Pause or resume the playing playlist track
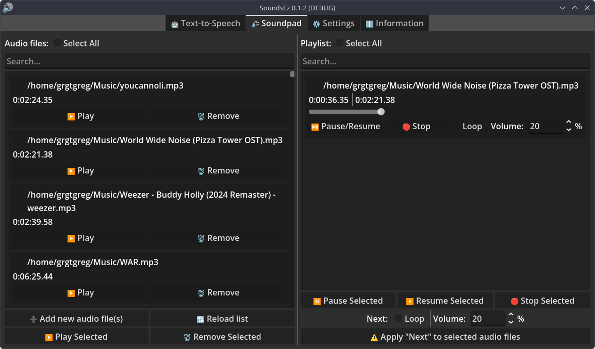 coord(345,127)
